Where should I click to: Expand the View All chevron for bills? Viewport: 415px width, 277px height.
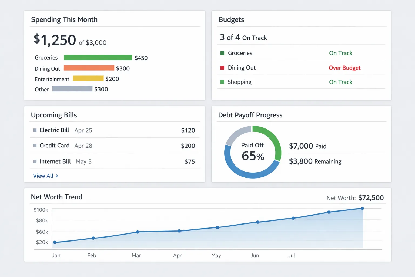pyautogui.click(x=57, y=176)
